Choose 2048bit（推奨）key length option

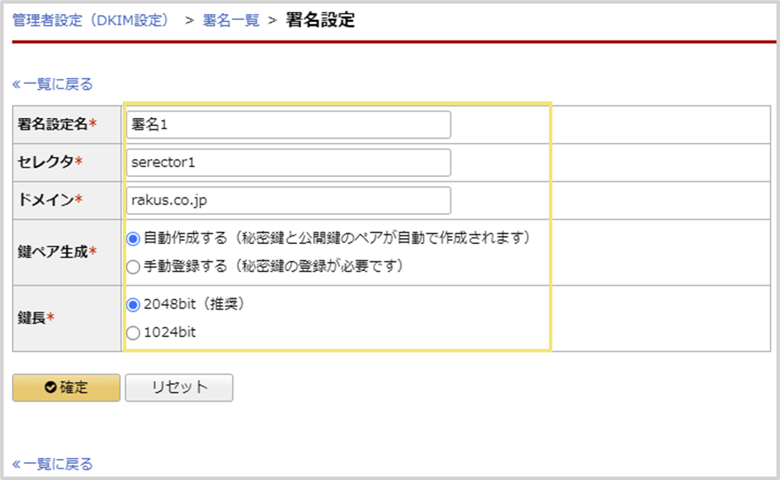(x=133, y=302)
